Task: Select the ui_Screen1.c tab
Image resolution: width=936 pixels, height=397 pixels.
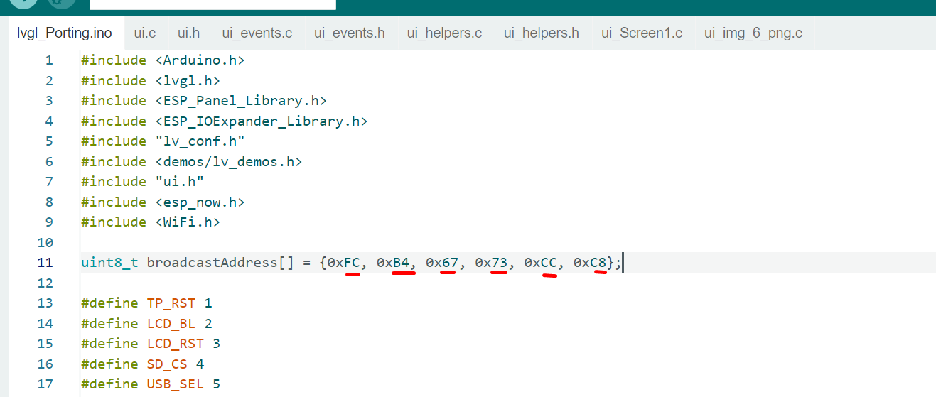Action: (x=642, y=33)
